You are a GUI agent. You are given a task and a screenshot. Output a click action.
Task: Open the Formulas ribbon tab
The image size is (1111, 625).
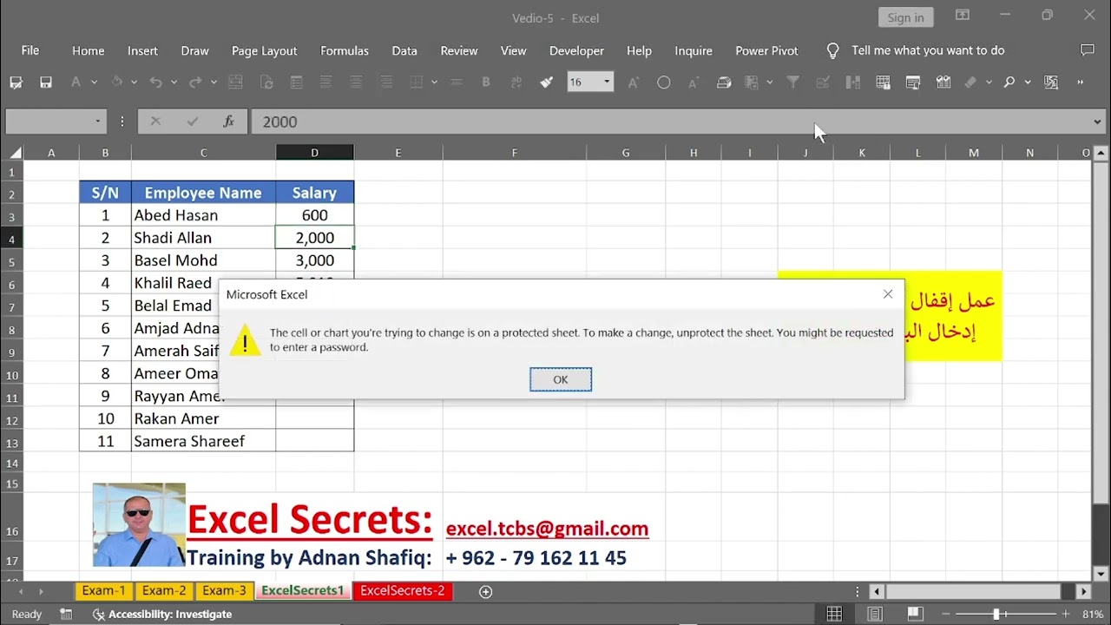(x=345, y=50)
